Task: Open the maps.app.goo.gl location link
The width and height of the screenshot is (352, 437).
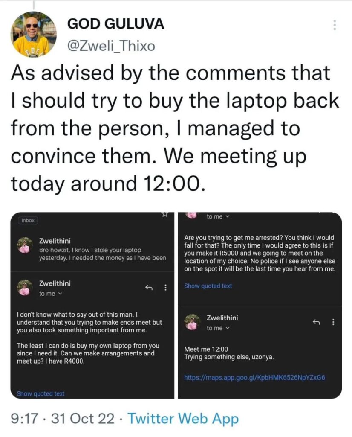Action: tap(254, 378)
